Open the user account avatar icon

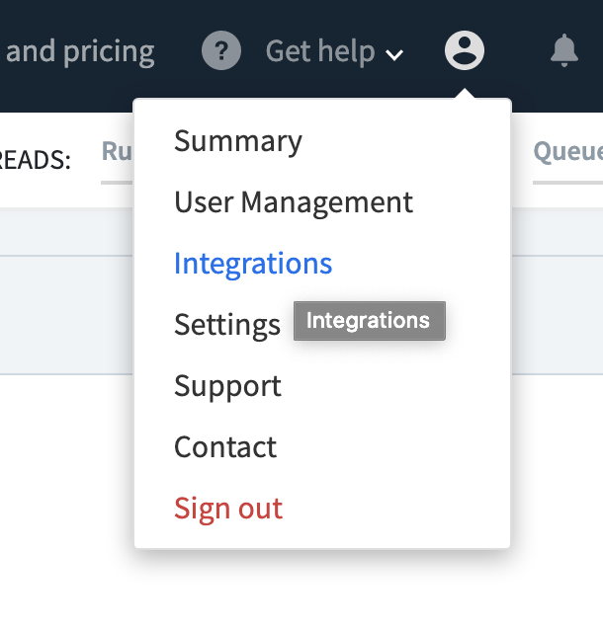tap(465, 50)
